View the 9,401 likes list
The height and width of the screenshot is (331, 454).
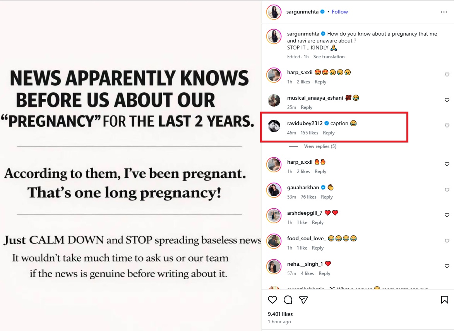click(280, 314)
